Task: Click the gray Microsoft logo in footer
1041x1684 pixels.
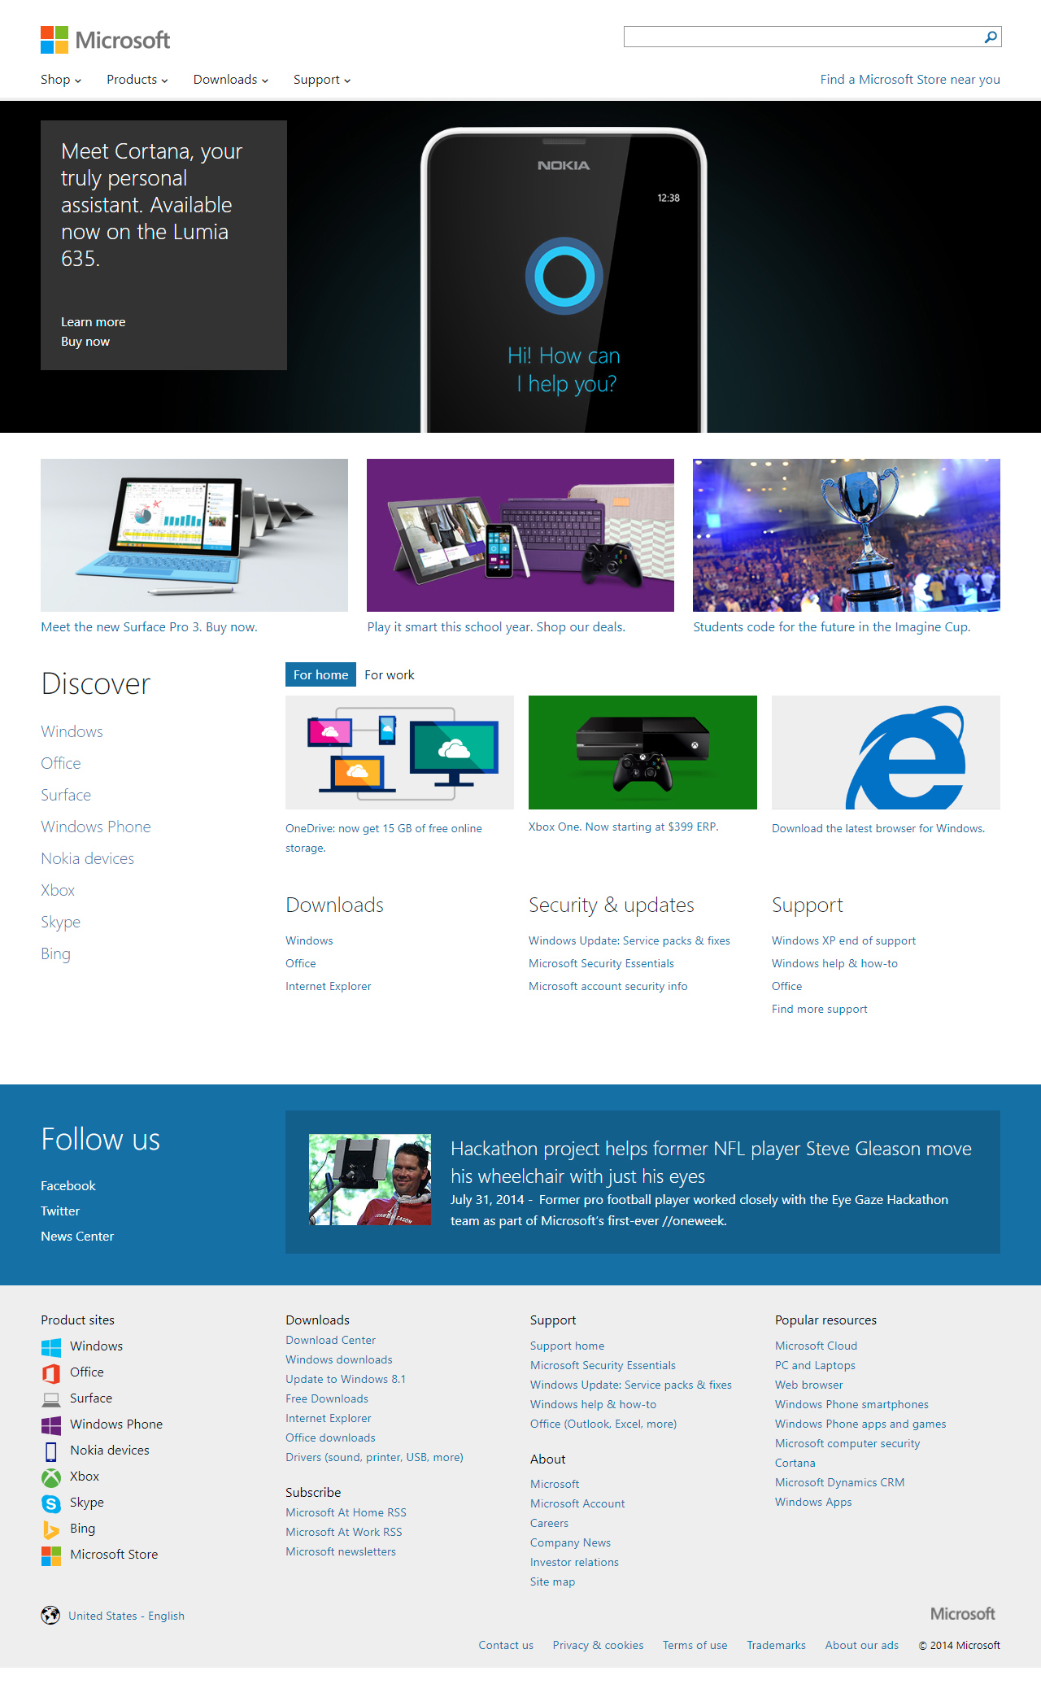Action: click(x=963, y=1613)
